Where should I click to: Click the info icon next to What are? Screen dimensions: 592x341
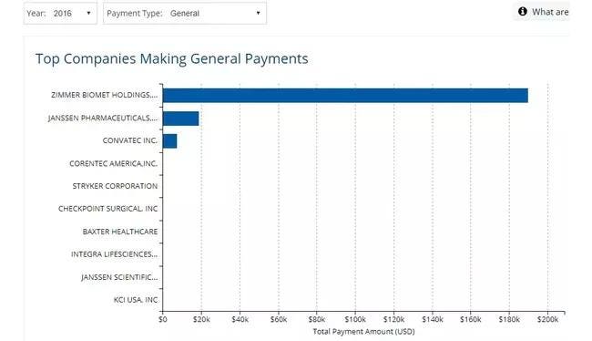click(x=522, y=11)
